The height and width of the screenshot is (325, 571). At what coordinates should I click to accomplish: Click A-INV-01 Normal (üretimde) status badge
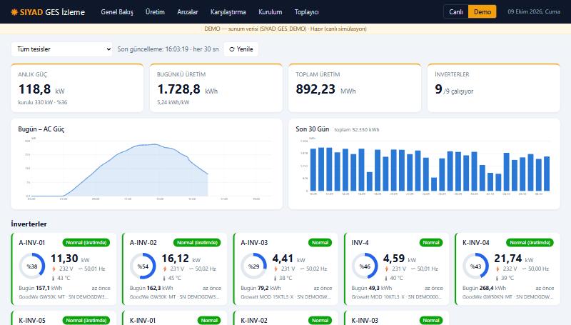86,243
